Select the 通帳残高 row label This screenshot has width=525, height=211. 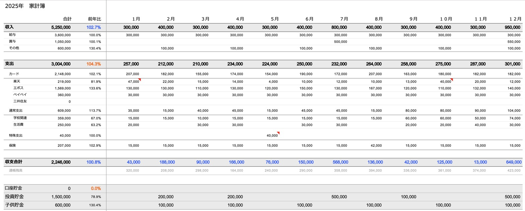[16, 171]
